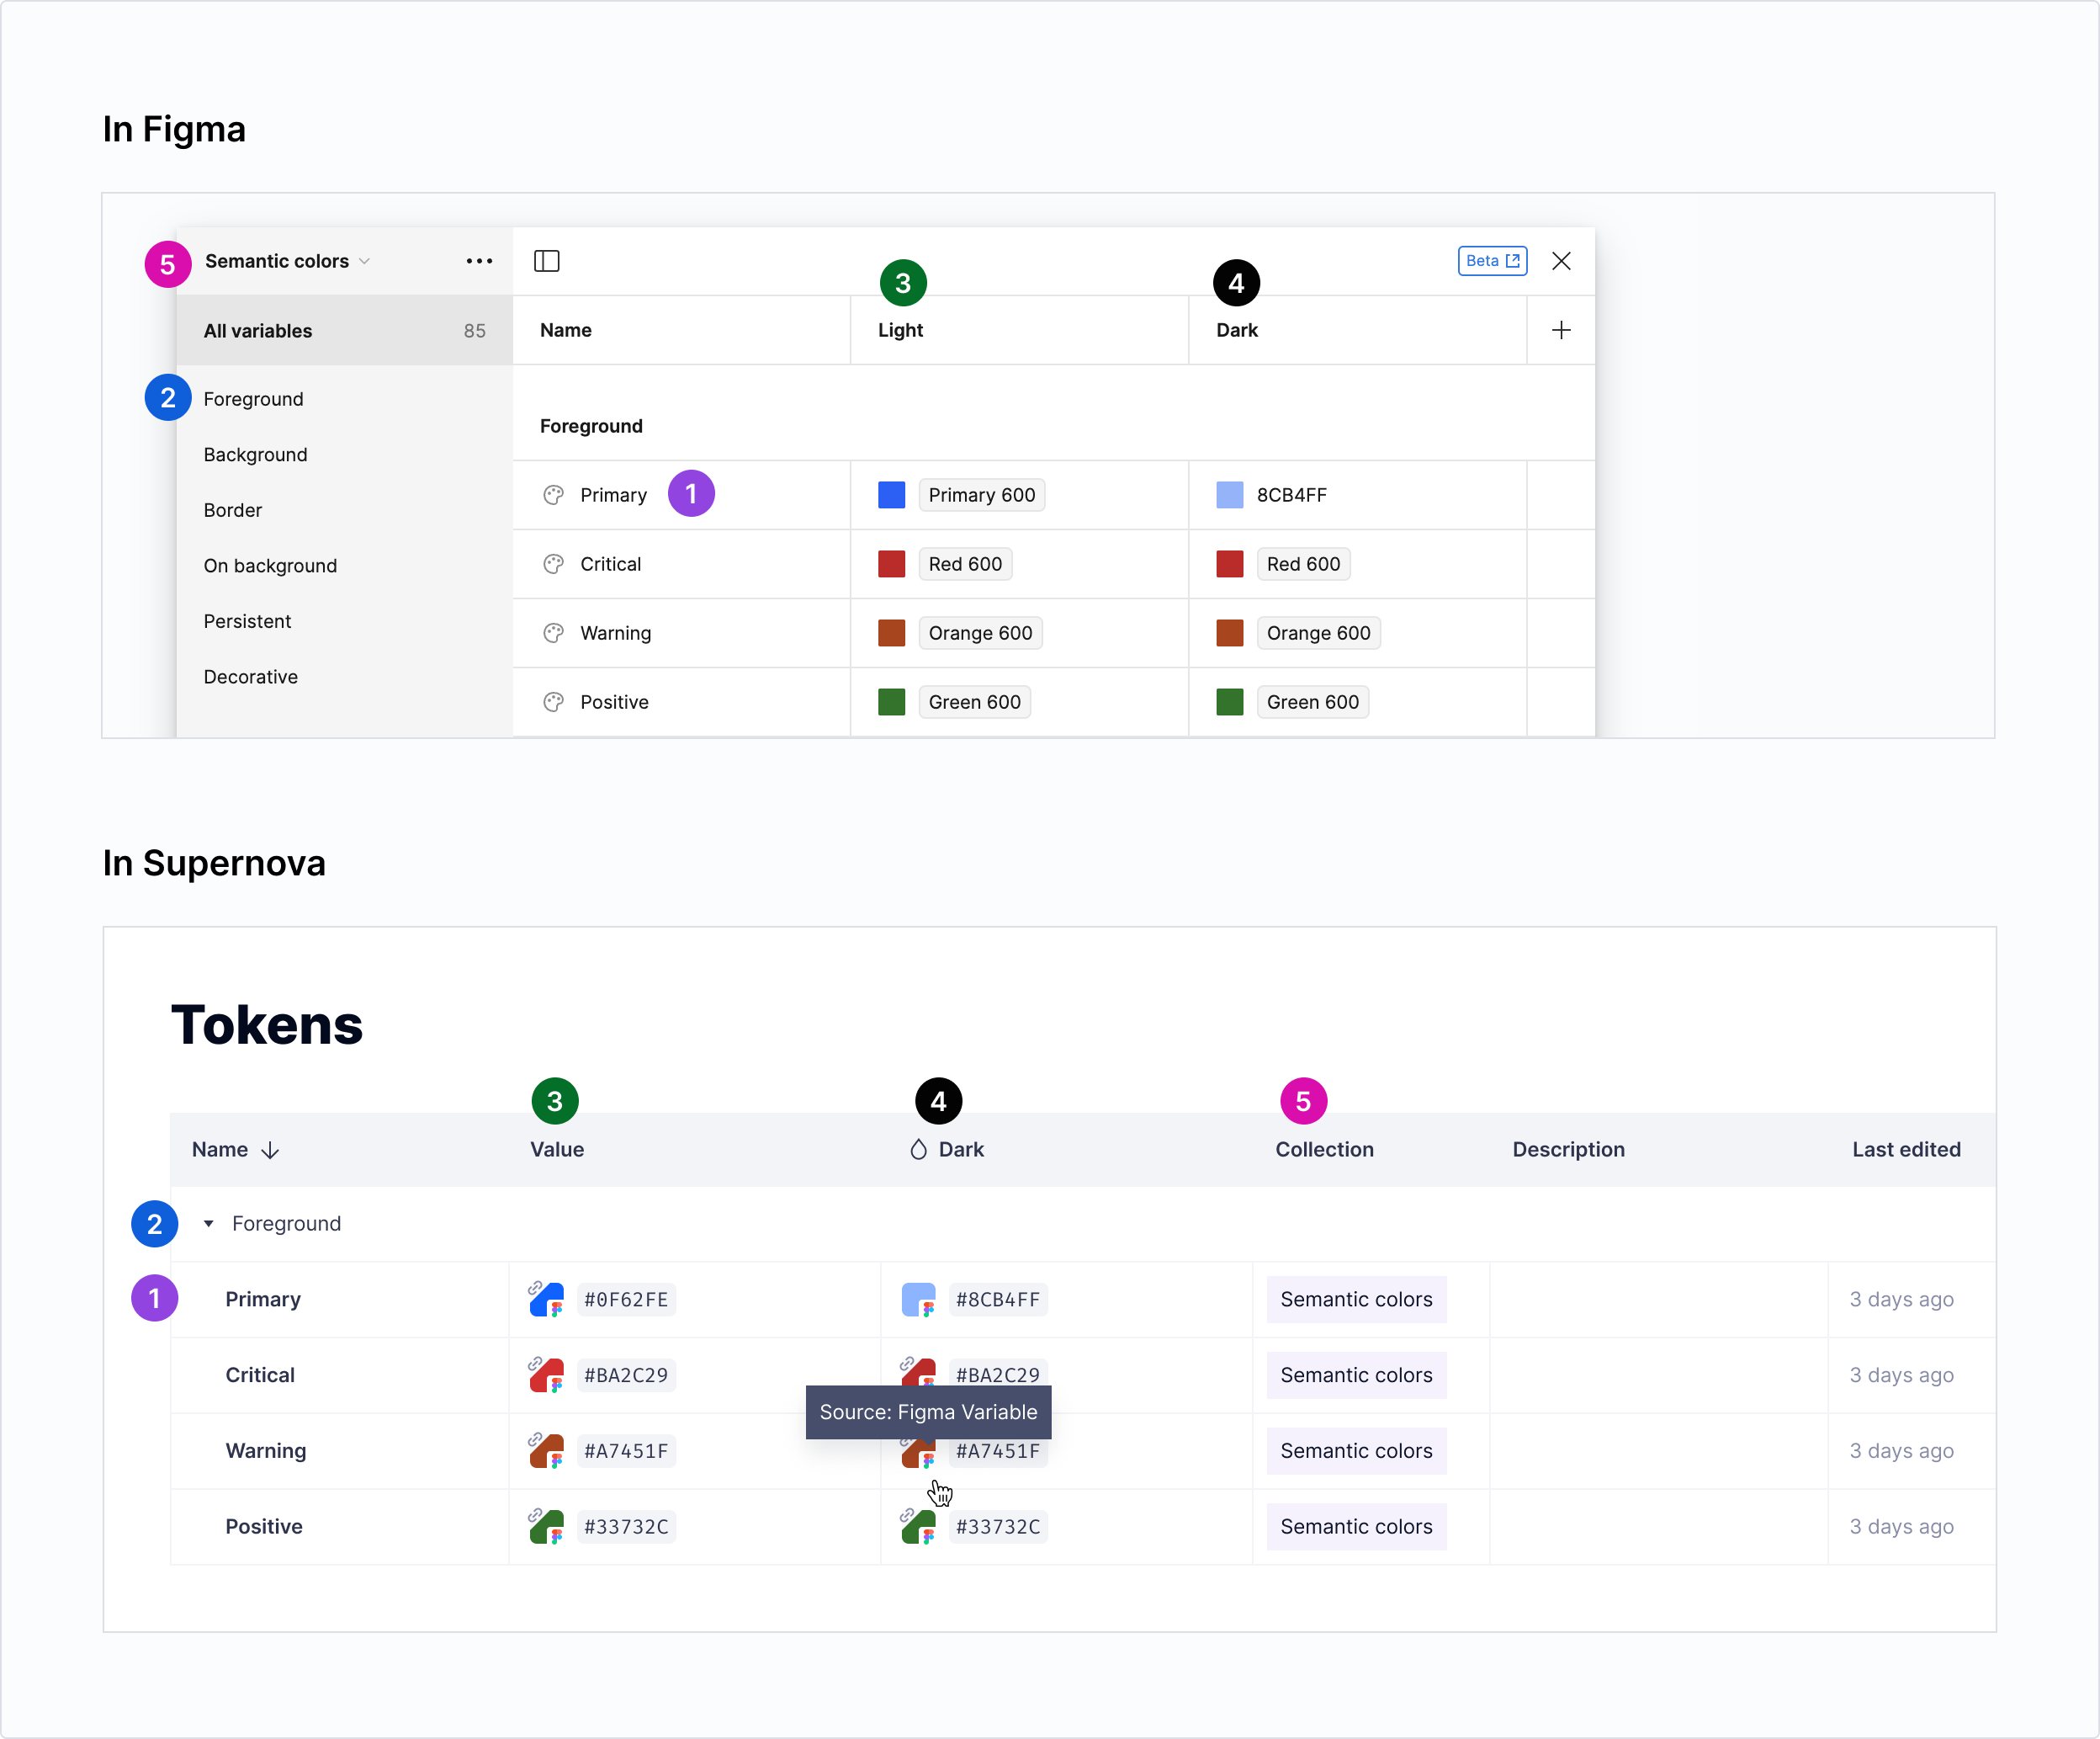Collapse the Foreground token group triangle
The height and width of the screenshot is (1739, 2100).
pos(208,1224)
